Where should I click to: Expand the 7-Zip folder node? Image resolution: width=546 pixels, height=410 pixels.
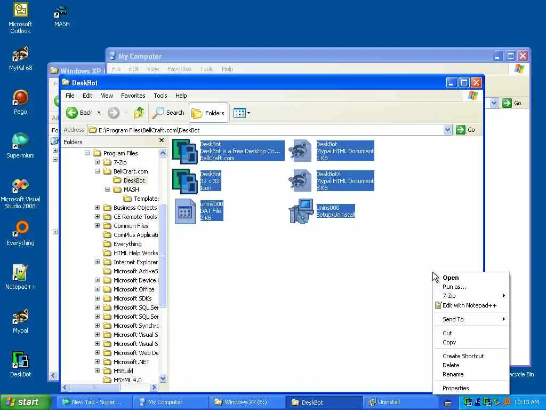97,162
